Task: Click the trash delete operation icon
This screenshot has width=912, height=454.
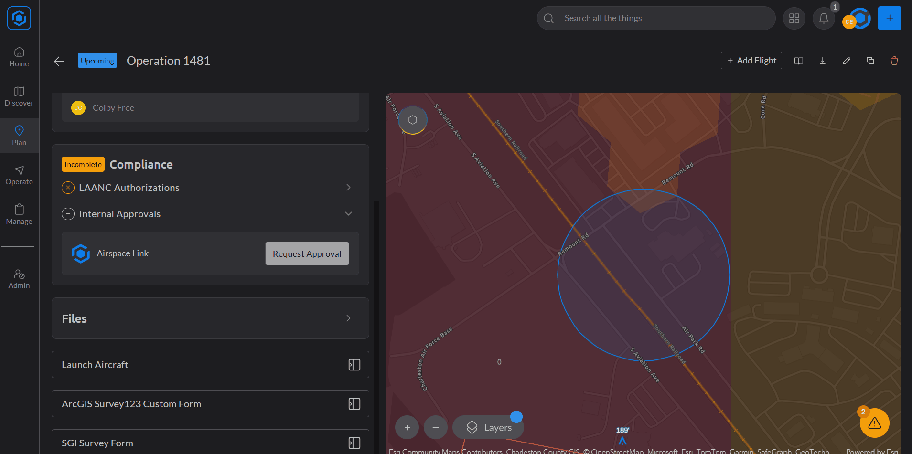Action: point(894,61)
